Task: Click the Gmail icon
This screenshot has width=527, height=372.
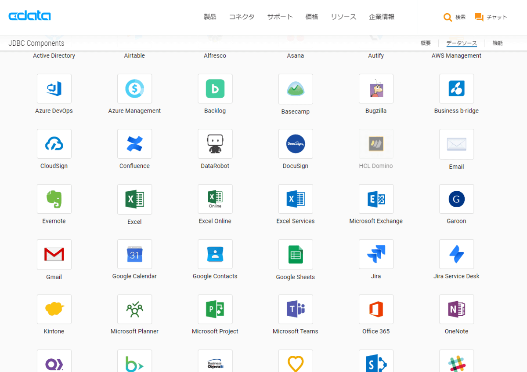Action: tap(54, 254)
